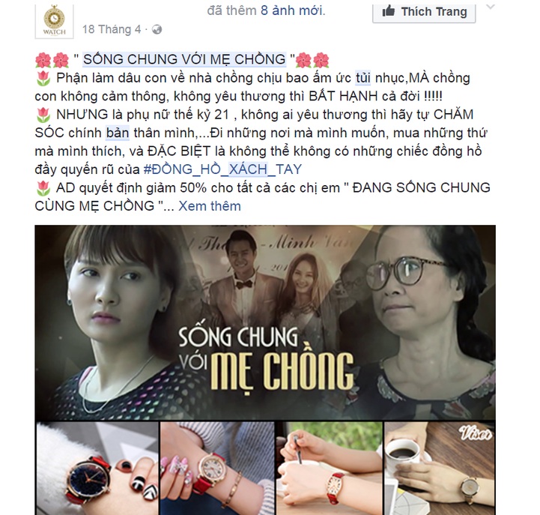Click the public globe privacy icon
Viewport: 540px width, 515px height.
pyautogui.click(x=157, y=30)
